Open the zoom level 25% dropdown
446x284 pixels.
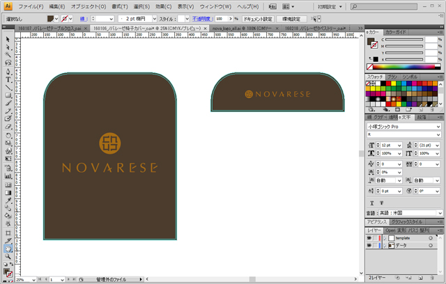tap(33, 280)
